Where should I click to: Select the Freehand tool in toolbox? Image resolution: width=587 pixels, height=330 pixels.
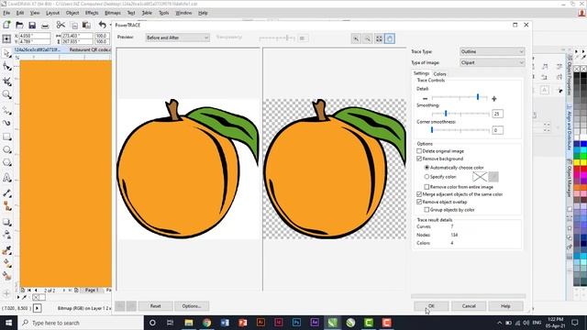click(x=6, y=111)
